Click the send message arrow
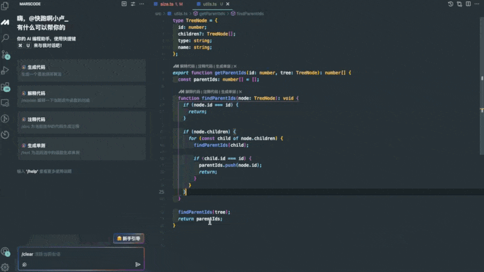484x272 pixels. 138,264
